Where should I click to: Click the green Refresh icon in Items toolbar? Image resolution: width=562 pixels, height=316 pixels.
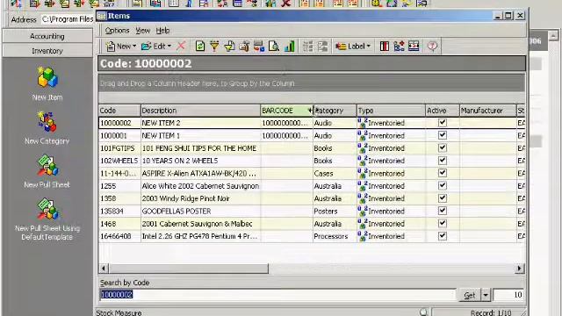pos(200,46)
